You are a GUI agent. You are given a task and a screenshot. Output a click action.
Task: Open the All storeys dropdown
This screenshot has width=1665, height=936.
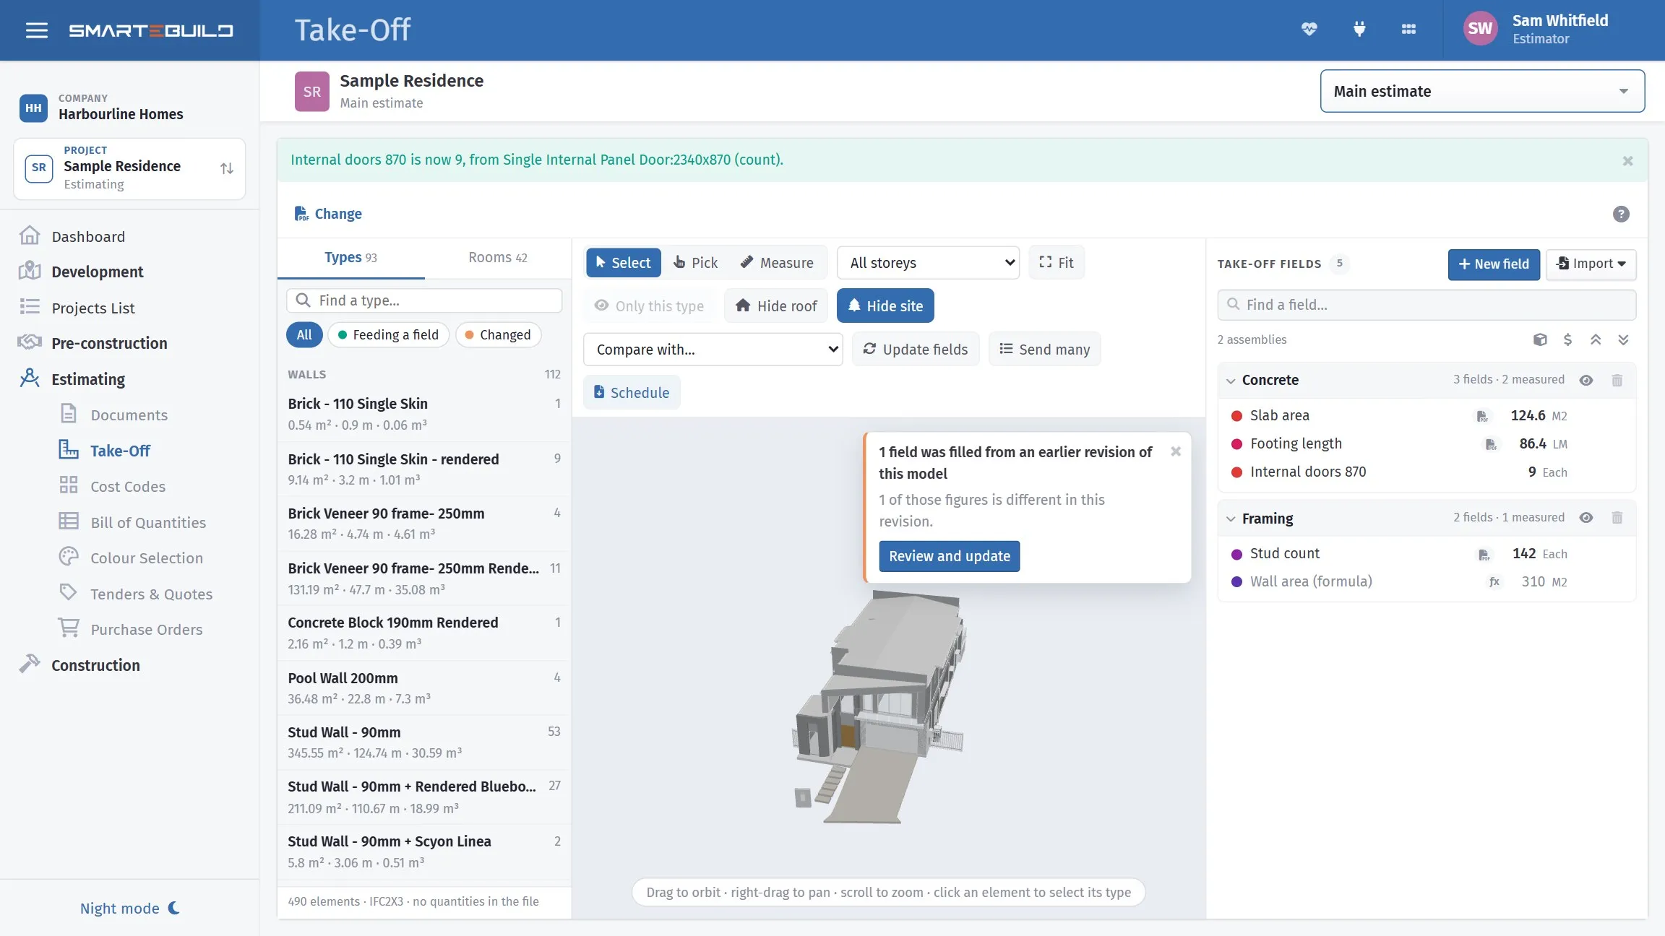[x=928, y=263]
